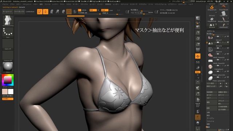
Task: Open the material sphere picker
Action: coord(8,67)
